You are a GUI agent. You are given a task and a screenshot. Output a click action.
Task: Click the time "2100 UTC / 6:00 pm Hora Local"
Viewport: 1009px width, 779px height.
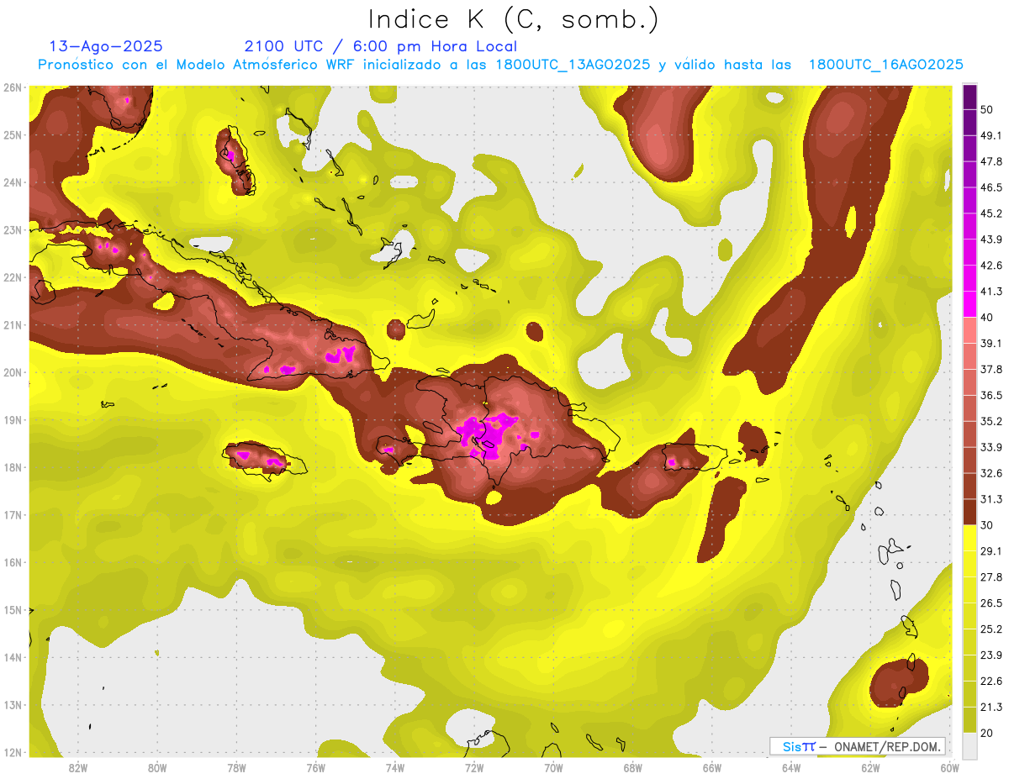coord(381,46)
